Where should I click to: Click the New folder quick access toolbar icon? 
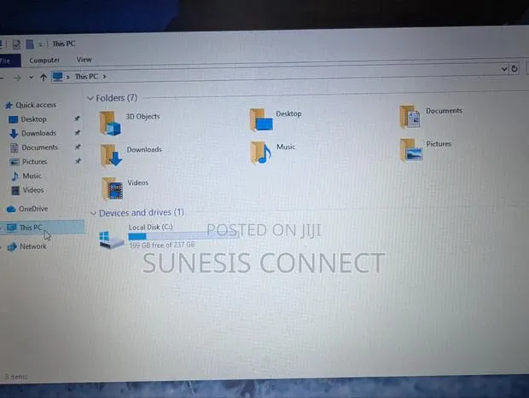point(30,44)
